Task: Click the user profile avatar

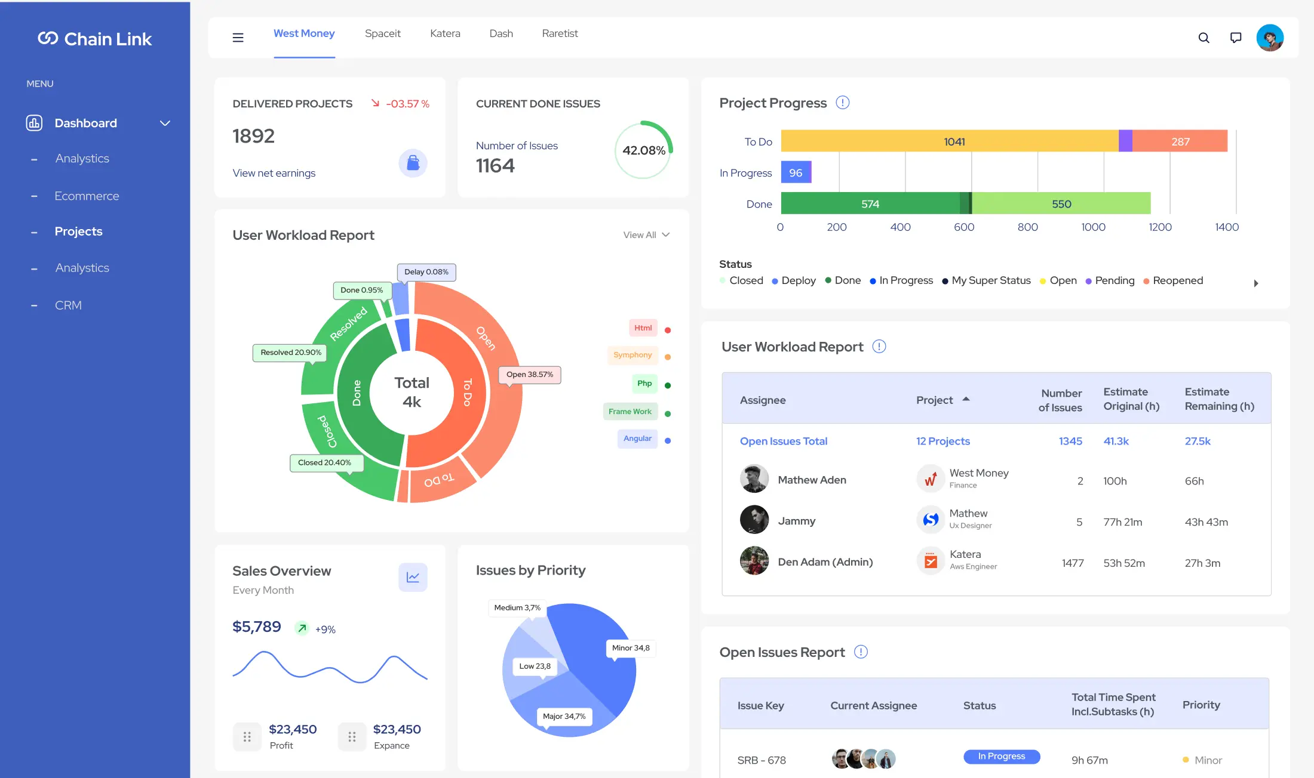Action: (1270, 38)
